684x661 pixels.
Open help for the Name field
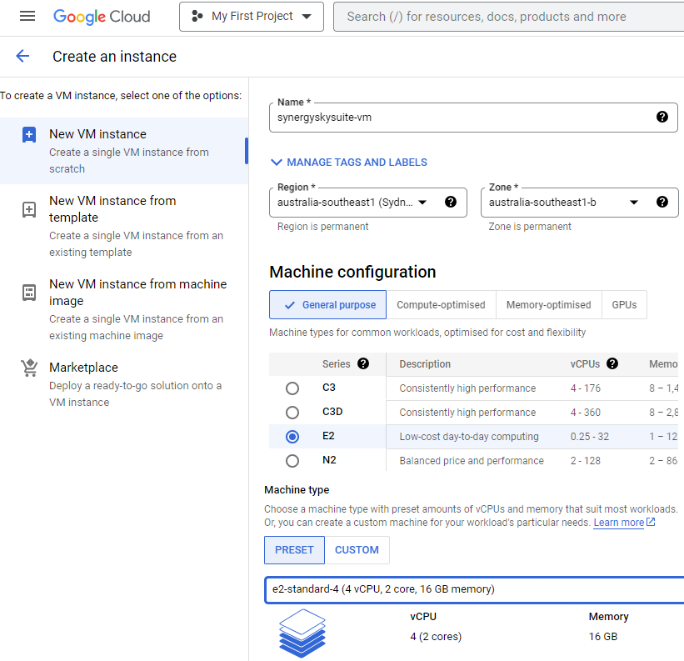click(662, 117)
